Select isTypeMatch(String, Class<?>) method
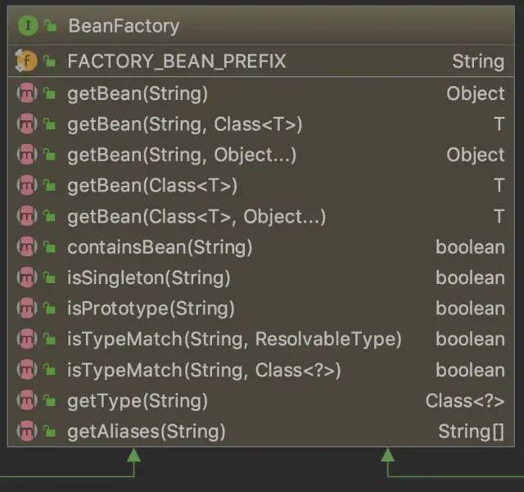This screenshot has width=524, height=492. coord(203,370)
